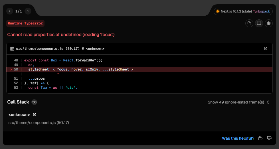
Task: Show 49 ignore-listed frames
Action: click(x=236, y=102)
